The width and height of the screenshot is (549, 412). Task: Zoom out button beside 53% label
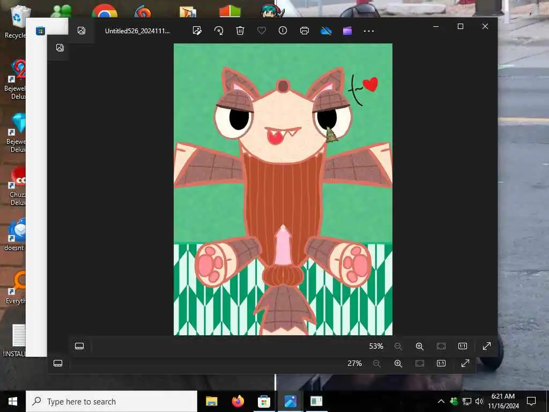click(398, 346)
